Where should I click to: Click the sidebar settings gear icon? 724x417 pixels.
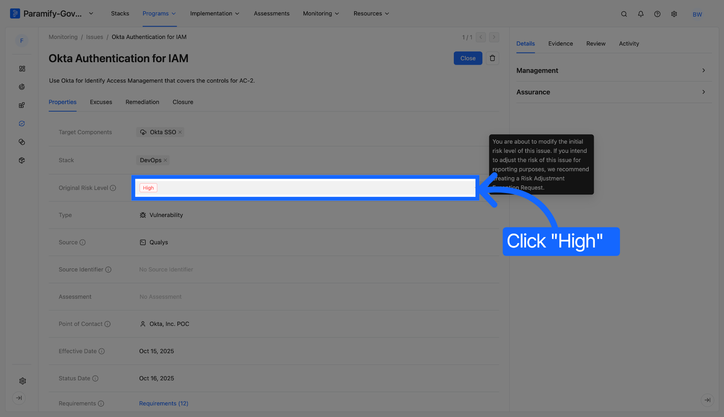point(22,381)
